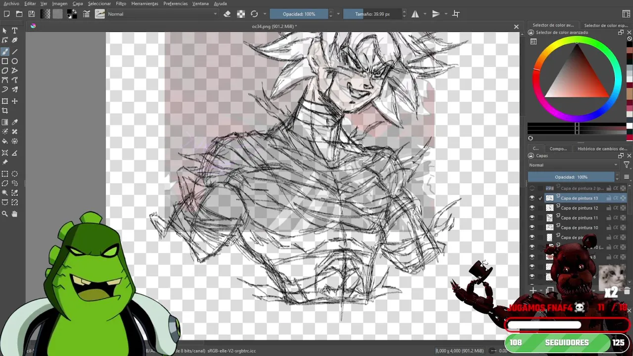Select the Ellipse tool

click(x=15, y=61)
